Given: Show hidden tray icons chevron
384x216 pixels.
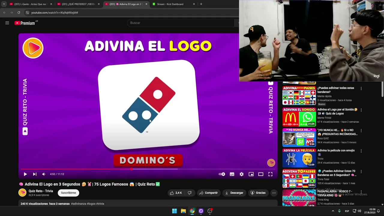Looking at the screenshot, I should coord(333,211).
